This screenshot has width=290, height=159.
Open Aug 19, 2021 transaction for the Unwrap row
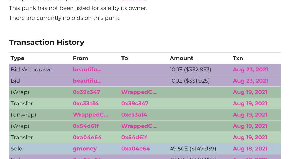pos(250,115)
